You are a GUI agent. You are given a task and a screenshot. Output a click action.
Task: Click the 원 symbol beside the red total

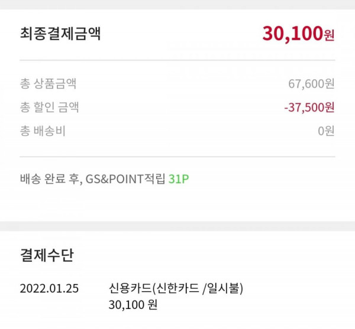click(x=330, y=35)
